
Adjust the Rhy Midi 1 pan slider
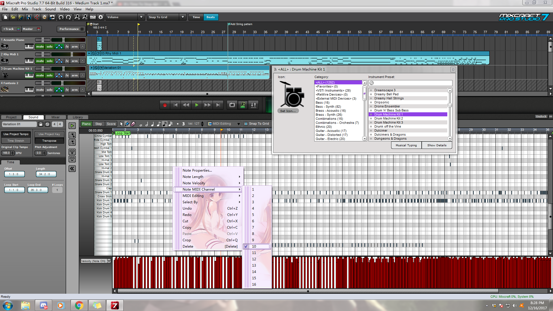(43, 54)
